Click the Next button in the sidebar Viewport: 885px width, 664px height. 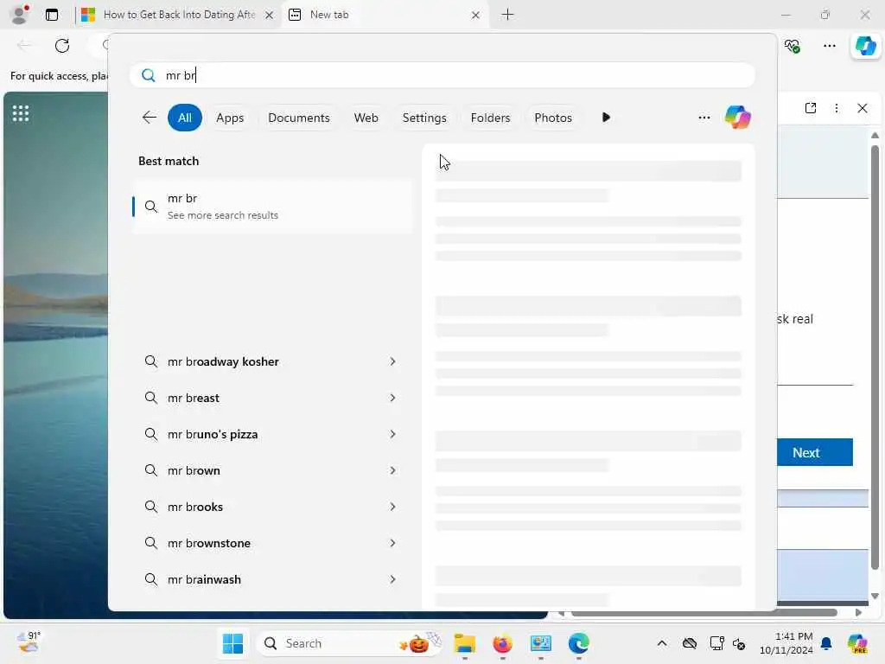[x=814, y=452]
